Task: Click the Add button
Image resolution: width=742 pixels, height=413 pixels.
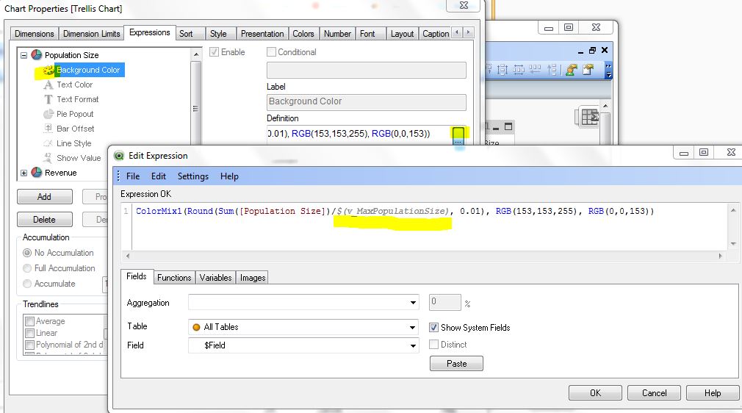Action: [45, 196]
